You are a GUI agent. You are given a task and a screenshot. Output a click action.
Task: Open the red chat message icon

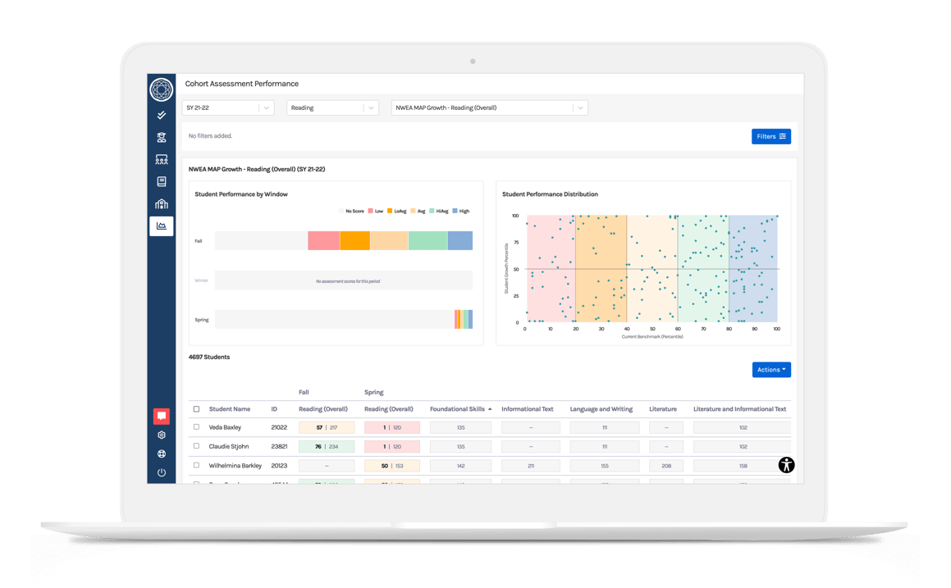click(162, 416)
